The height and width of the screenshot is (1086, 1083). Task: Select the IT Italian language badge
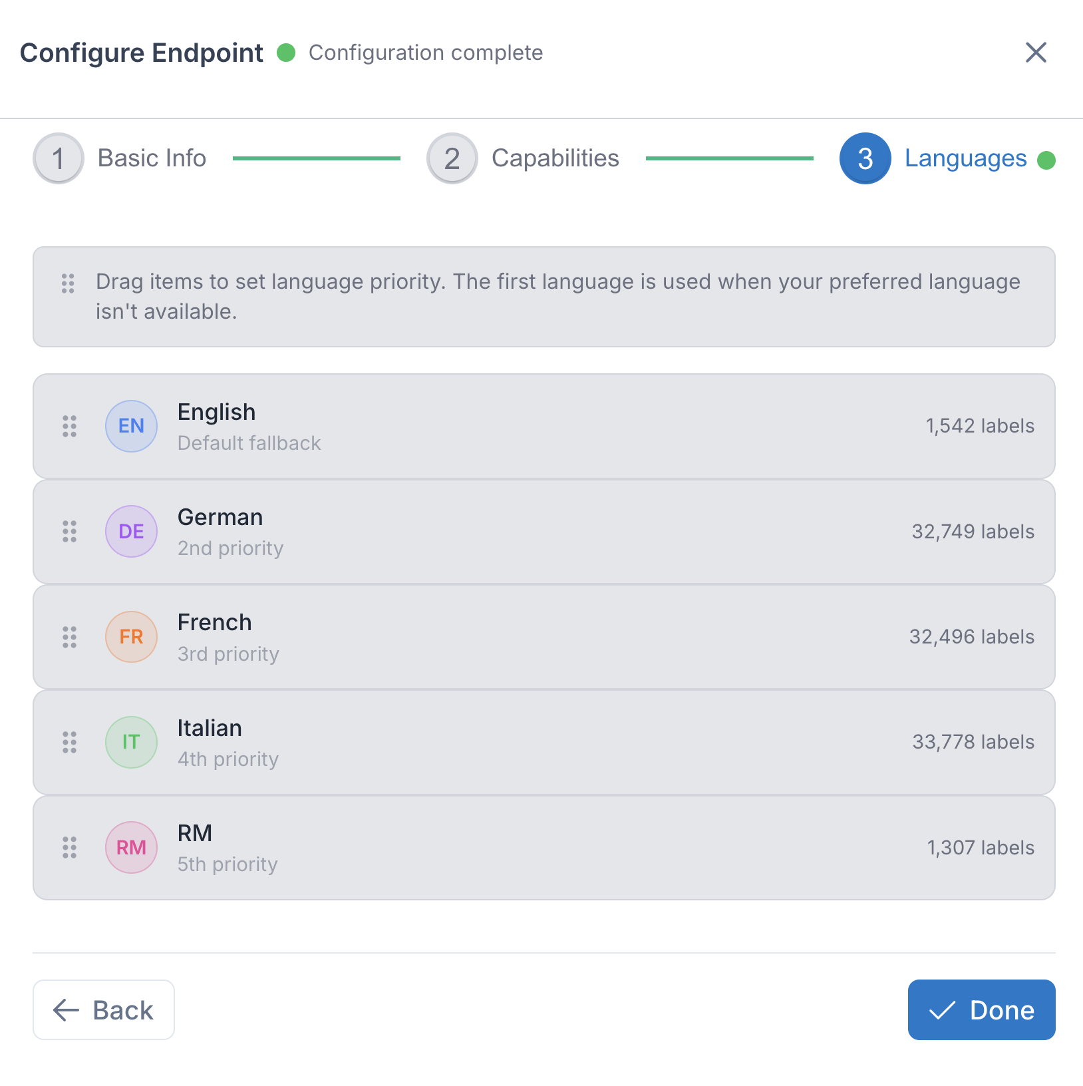[130, 742]
